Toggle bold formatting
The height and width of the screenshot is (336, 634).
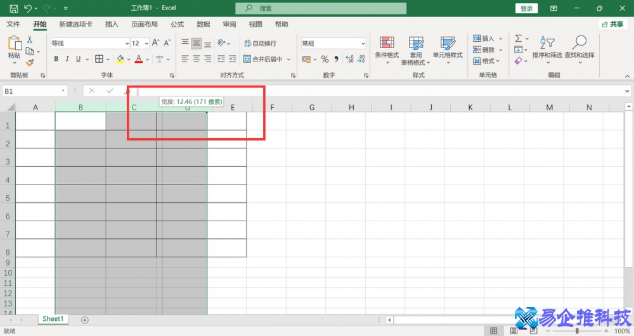coord(56,59)
